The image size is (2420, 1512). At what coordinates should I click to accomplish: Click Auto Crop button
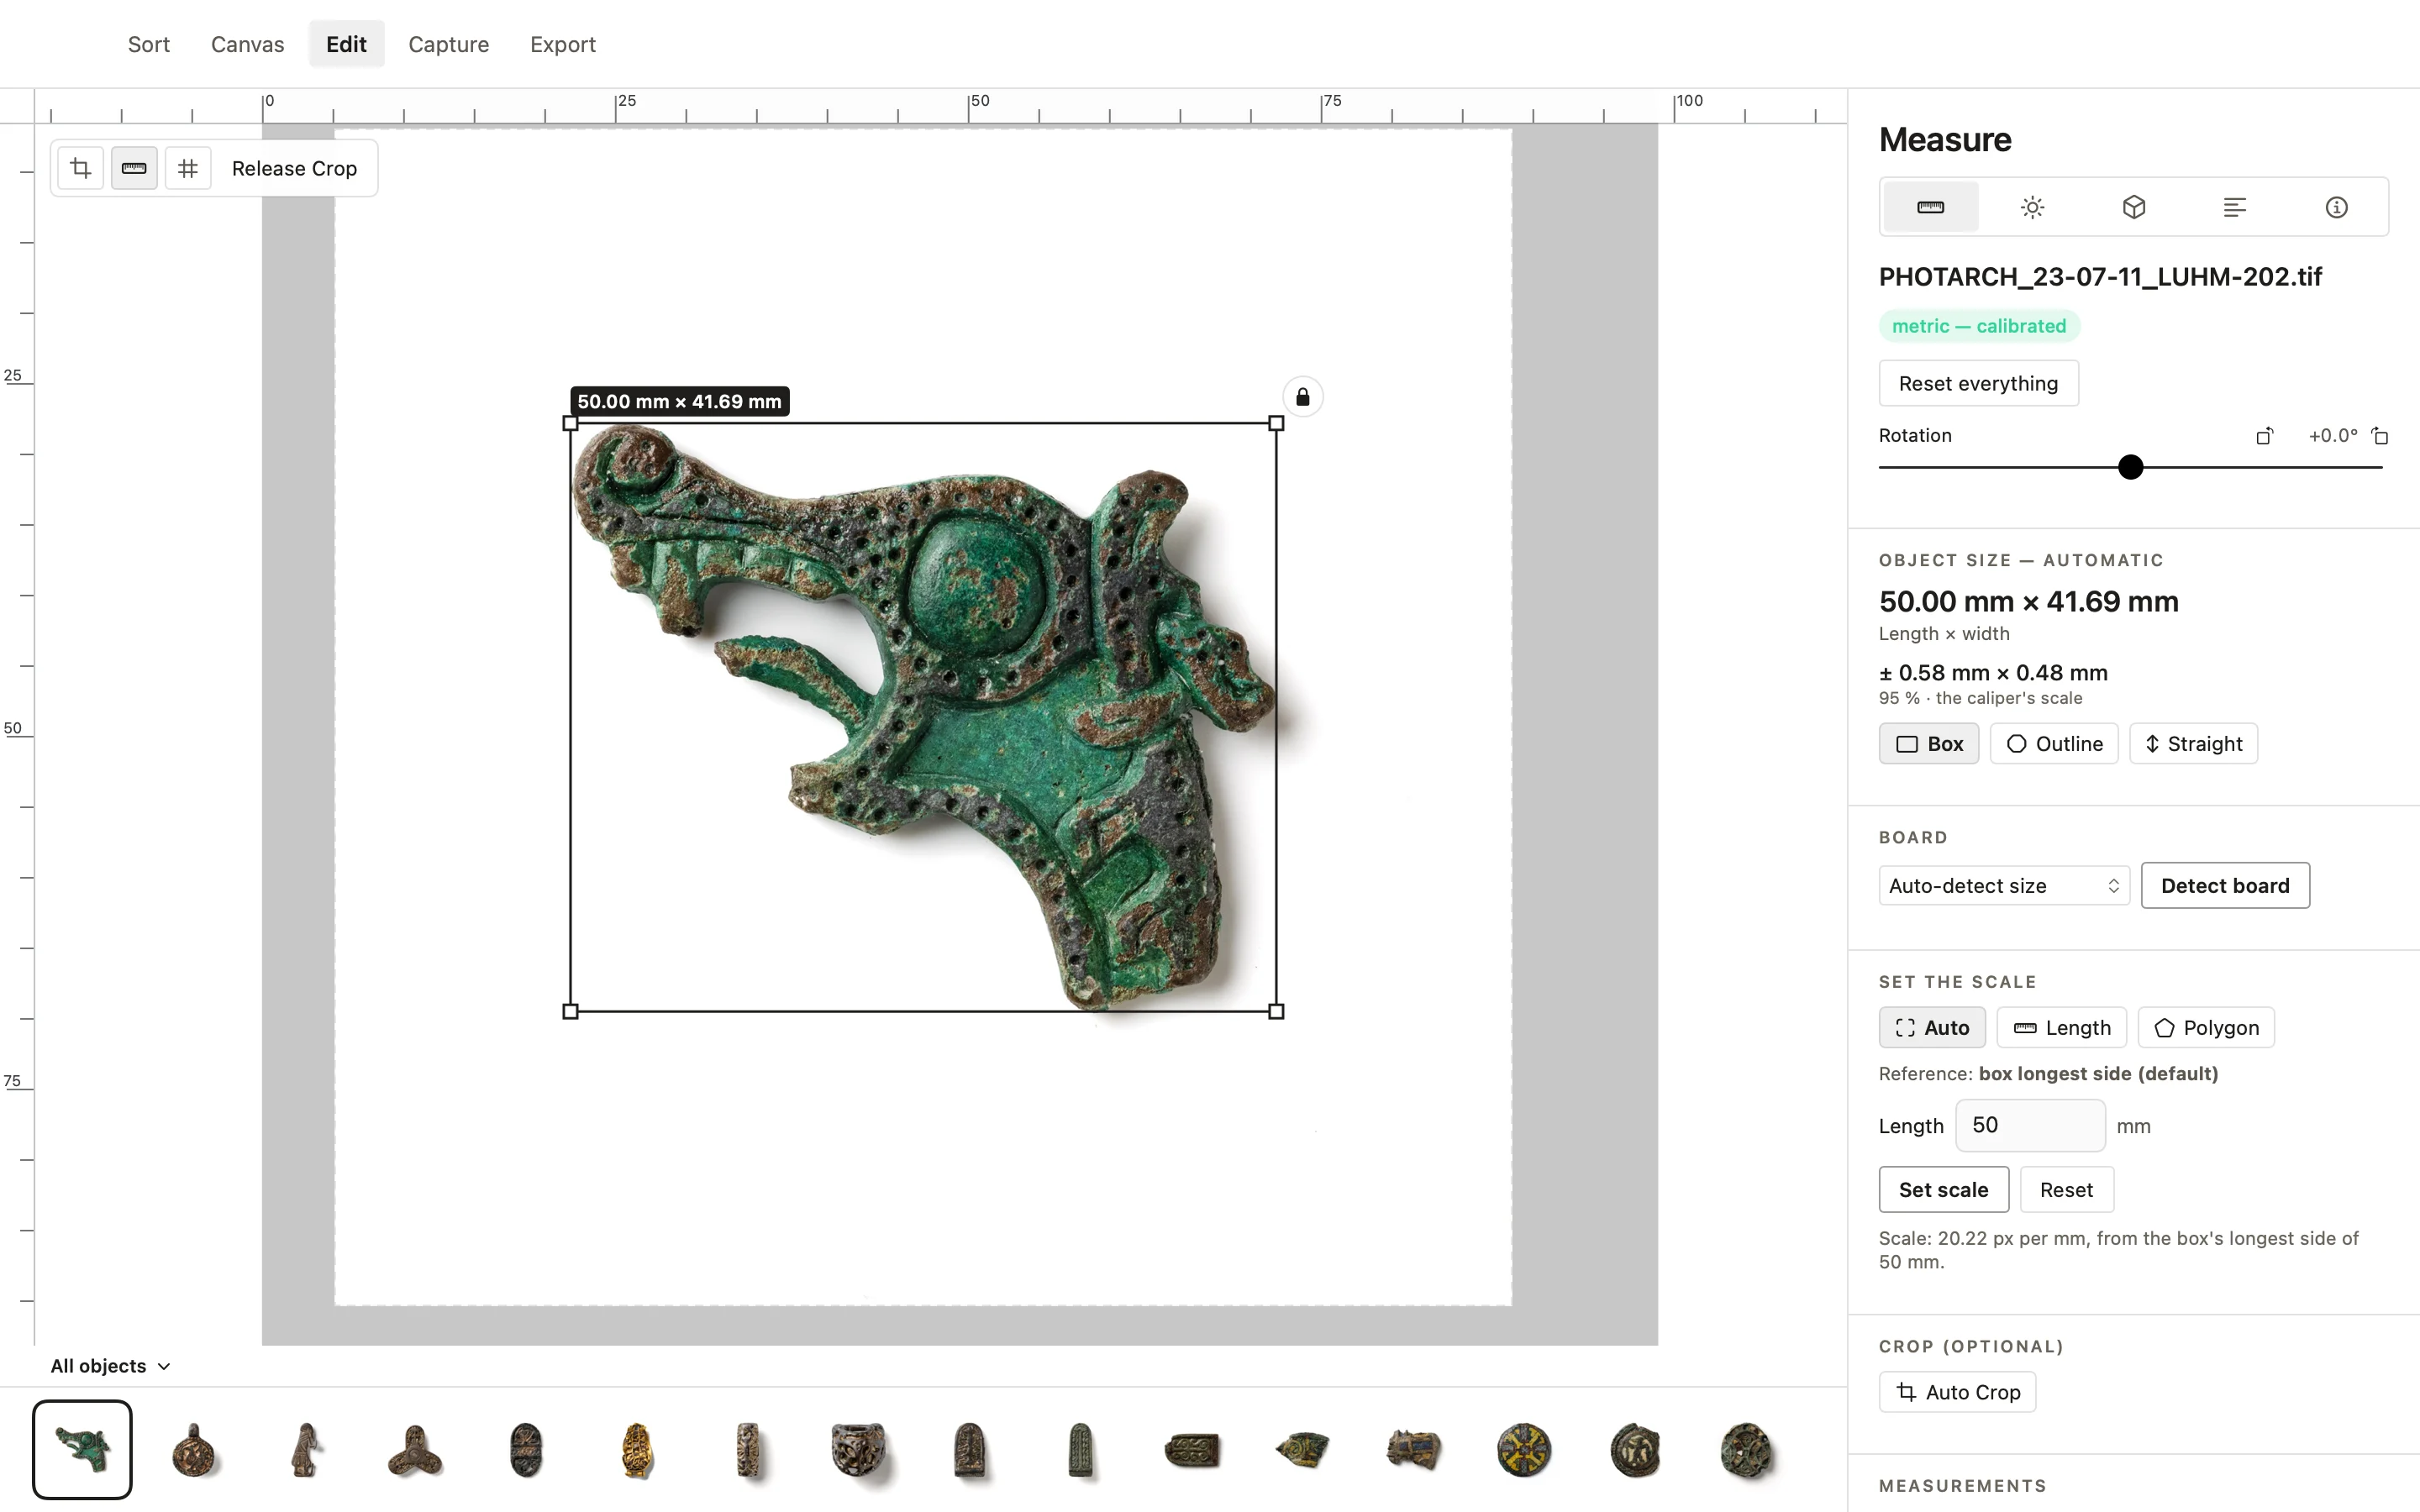pyautogui.click(x=1957, y=1392)
